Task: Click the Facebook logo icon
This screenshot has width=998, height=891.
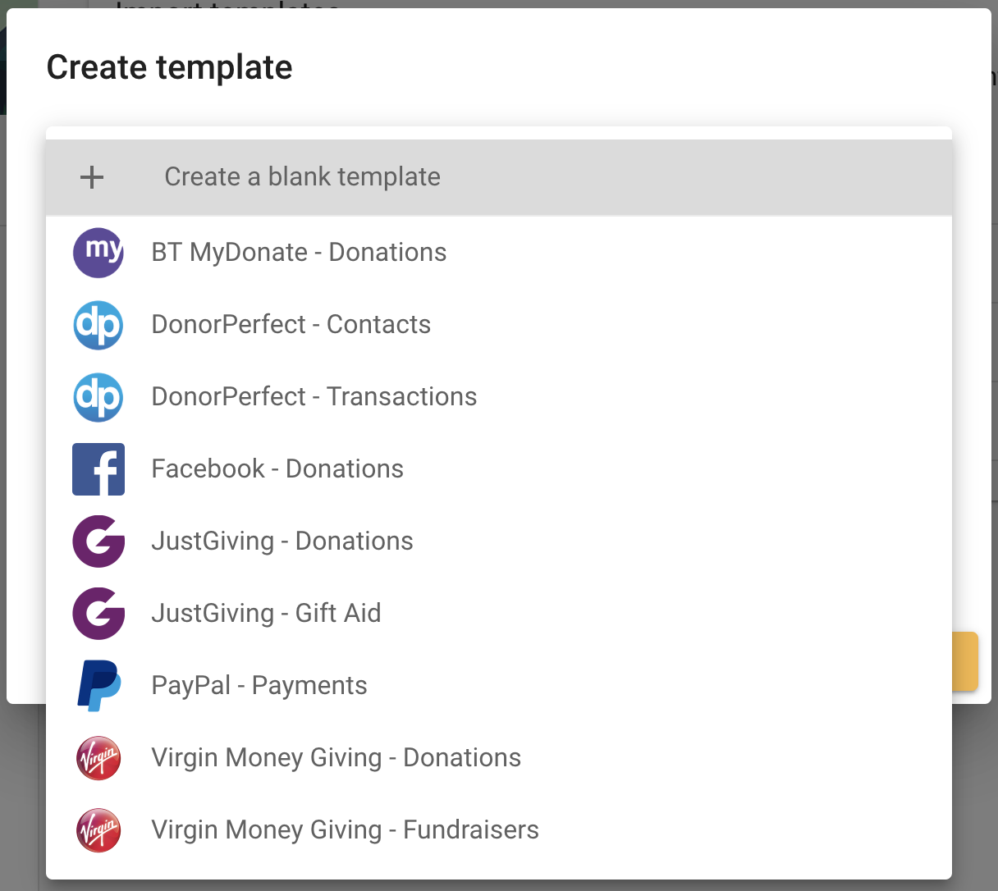Action: coord(98,468)
